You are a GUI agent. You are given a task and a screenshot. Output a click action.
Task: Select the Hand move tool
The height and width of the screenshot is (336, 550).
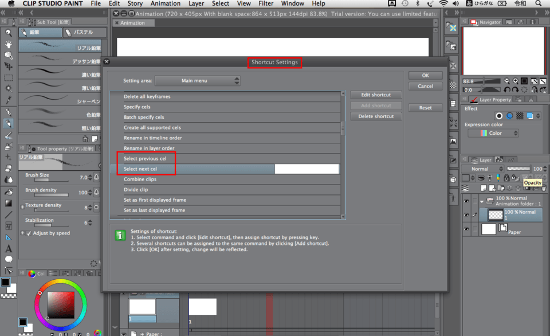pyautogui.click(x=9, y=44)
